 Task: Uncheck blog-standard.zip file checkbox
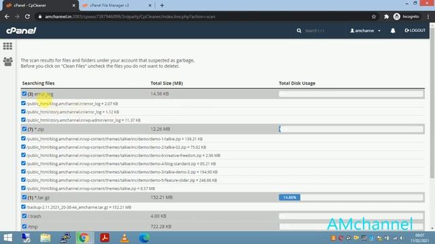(23, 163)
